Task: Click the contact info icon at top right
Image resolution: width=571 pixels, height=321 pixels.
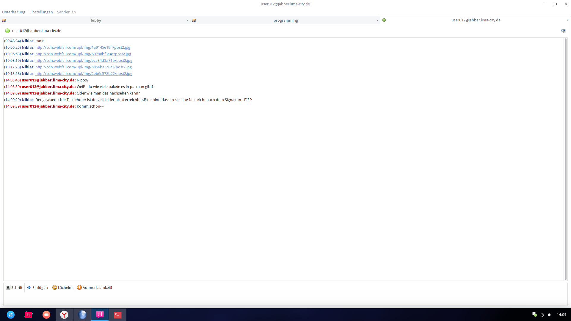Action: point(564,31)
